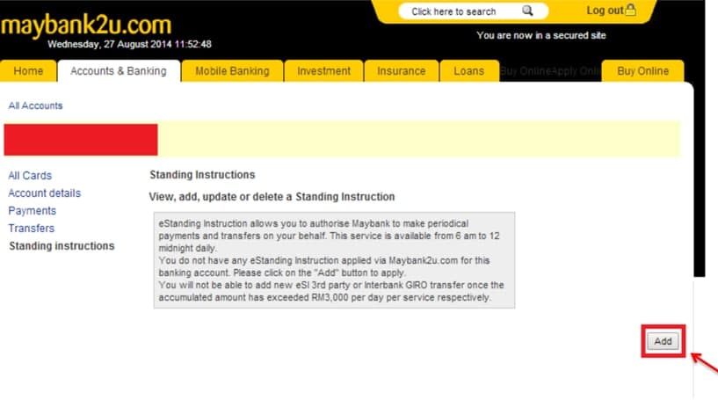The image size is (718, 400).
Task: View Account details in sidebar
Action: pyautogui.click(x=45, y=193)
